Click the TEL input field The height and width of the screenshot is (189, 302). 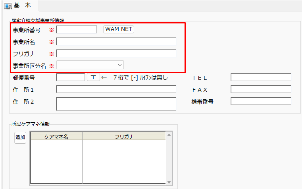[261, 77]
